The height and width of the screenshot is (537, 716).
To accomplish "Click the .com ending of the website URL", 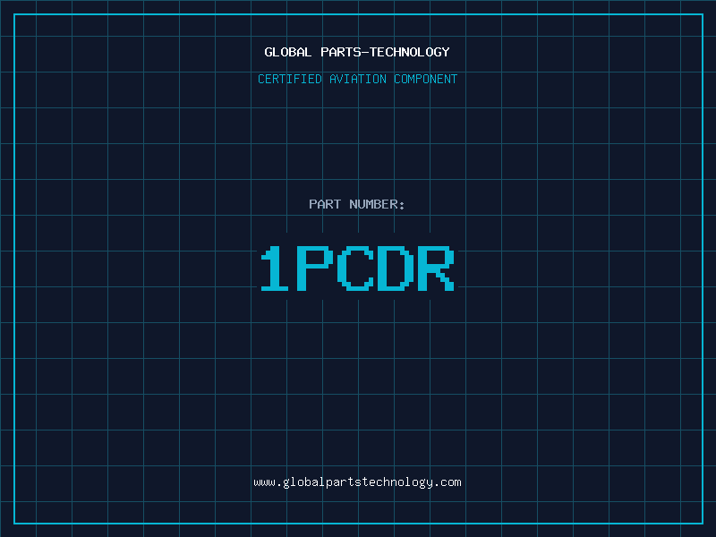I will click(x=447, y=482).
